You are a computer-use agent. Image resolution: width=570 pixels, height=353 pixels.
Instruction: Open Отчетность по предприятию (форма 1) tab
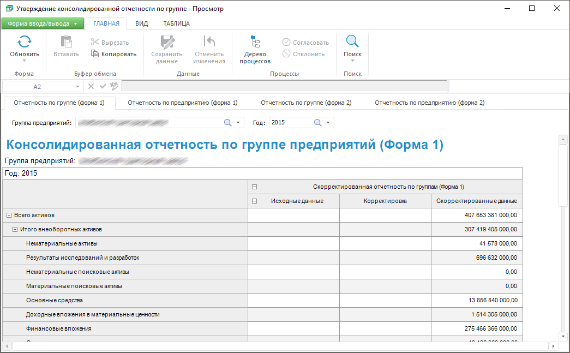[x=182, y=103]
